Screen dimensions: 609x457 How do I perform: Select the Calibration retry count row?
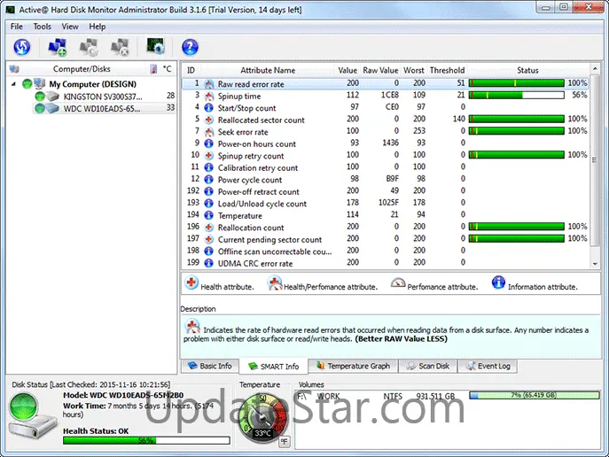[x=386, y=167]
